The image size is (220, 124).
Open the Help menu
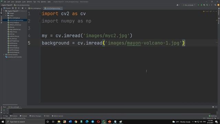[49, 2]
